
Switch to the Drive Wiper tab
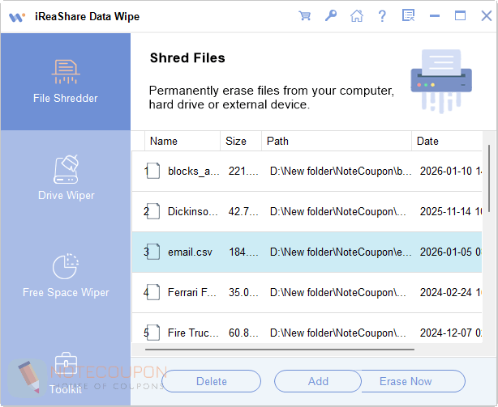tap(66, 179)
